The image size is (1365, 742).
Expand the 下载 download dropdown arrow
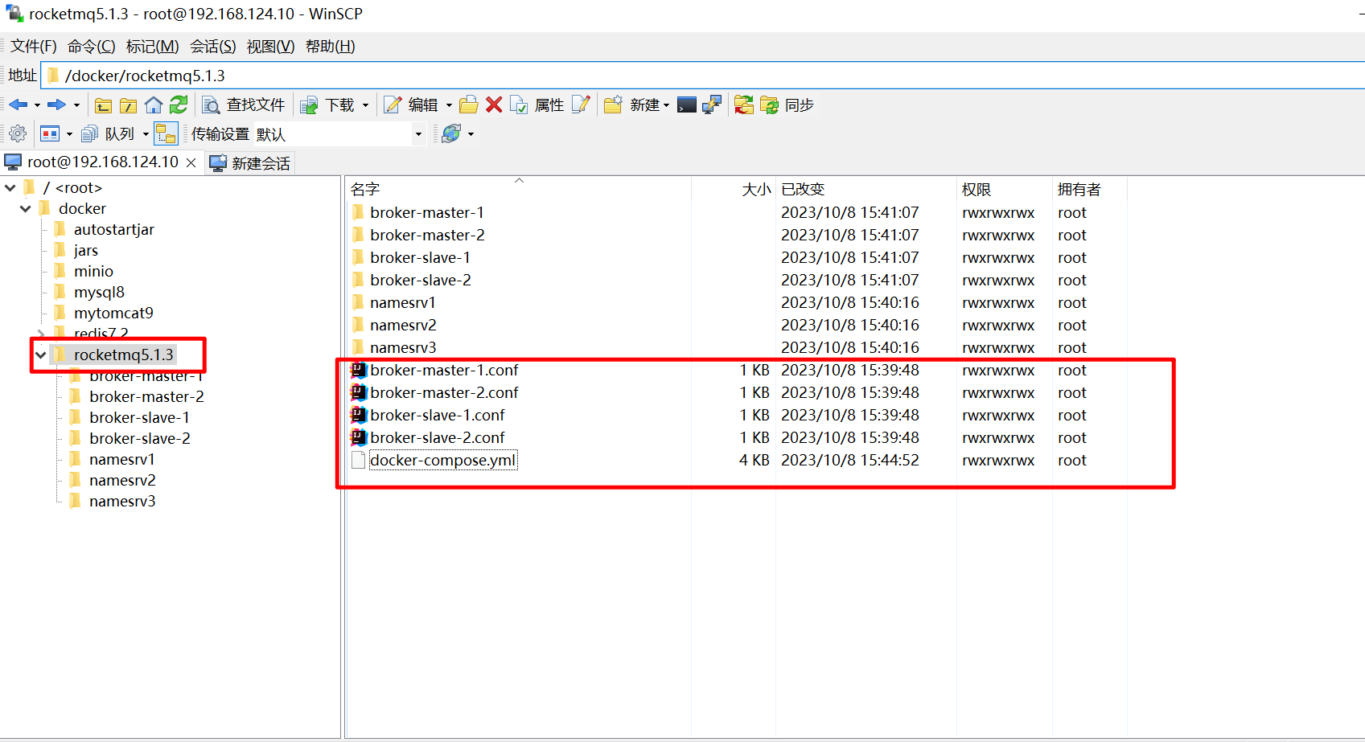[366, 105]
